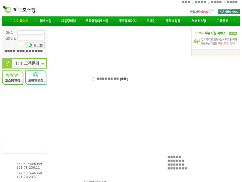Go to 대용량메일 menu
The image size is (242, 182).
tap(69, 21)
